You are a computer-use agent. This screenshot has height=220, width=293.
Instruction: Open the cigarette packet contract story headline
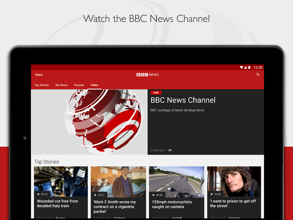(x=115, y=207)
